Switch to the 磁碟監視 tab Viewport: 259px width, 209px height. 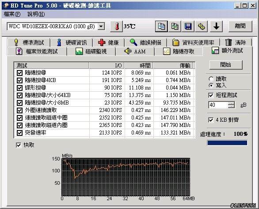point(91,52)
